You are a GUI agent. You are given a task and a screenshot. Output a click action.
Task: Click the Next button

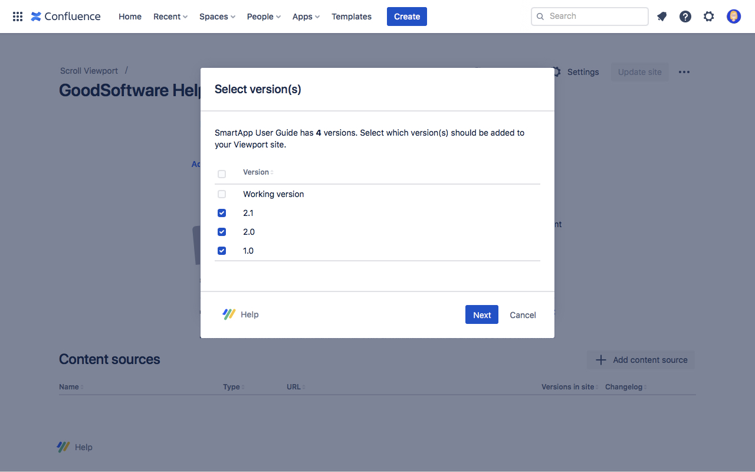482,315
